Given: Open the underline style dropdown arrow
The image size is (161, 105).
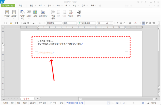Looking at the screenshot, I should (x=127, y=23).
